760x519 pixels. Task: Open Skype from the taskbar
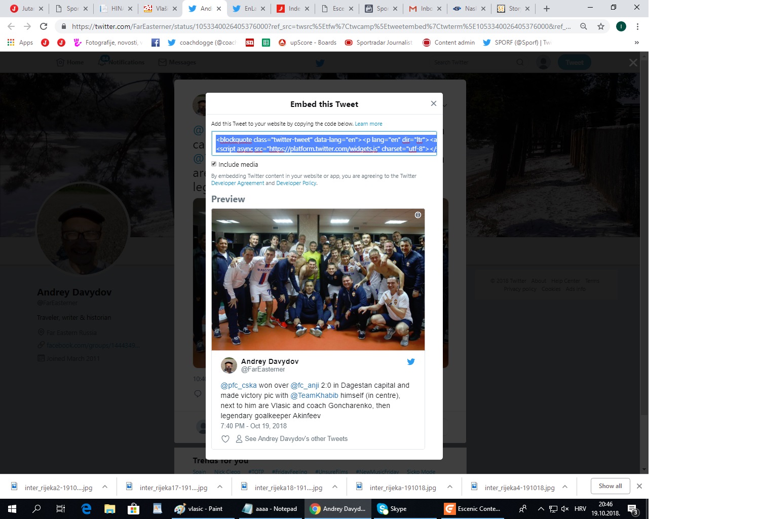392,509
